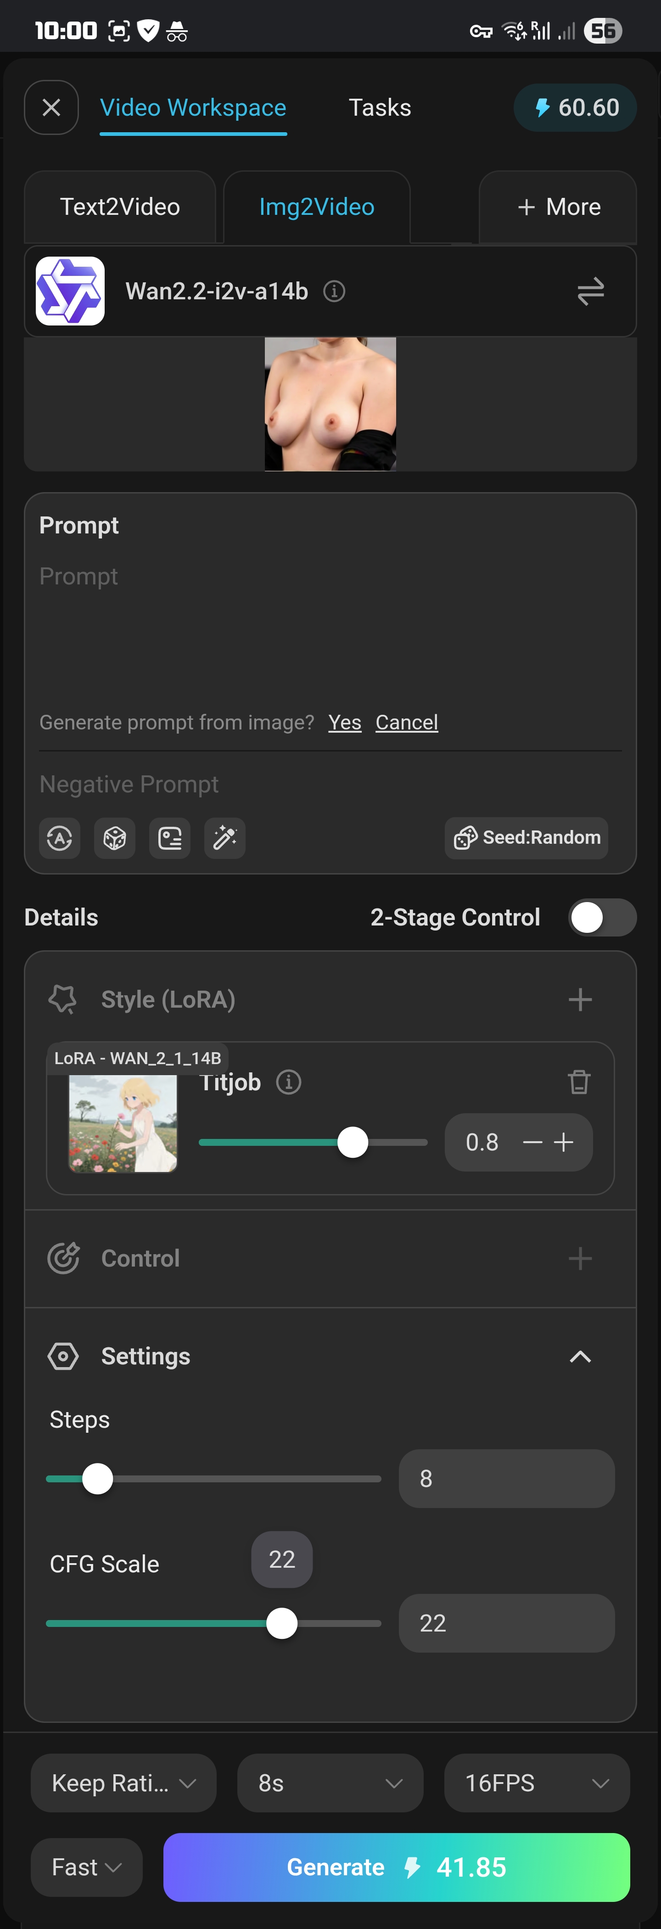Switch to the Text2Video tab
This screenshot has height=1929, width=661.
[x=120, y=207]
